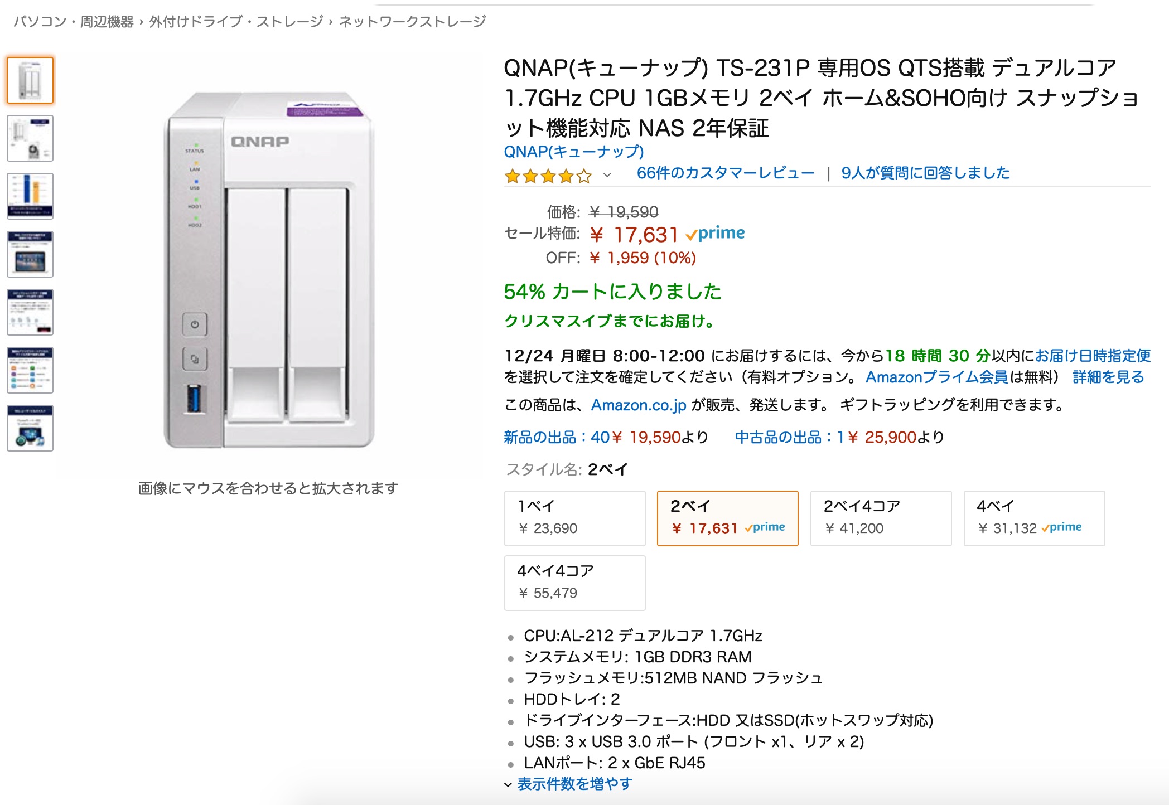Open the 9人が質問に回答しました link
This screenshot has height=805, width=1169.
pyautogui.click(x=925, y=173)
